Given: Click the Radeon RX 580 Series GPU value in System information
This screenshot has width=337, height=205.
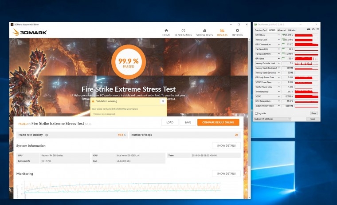Looking at the screenshot, I should click(52, 156).
